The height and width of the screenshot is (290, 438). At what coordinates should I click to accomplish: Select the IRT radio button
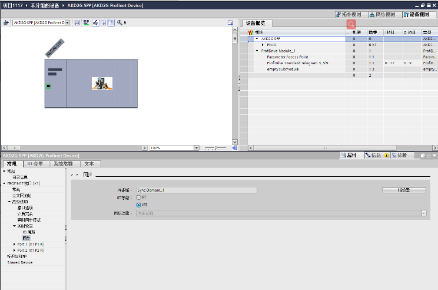coord(138,205)
